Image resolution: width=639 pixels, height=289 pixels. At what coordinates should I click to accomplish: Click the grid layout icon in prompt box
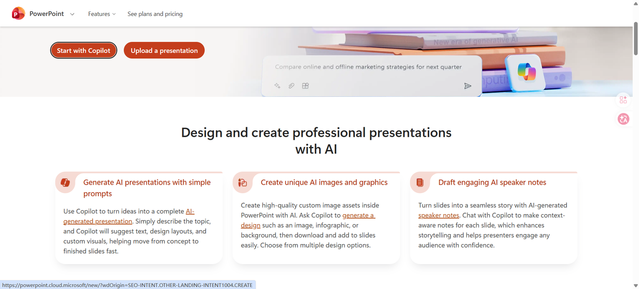pyautogui.click(x=306, y=86)
